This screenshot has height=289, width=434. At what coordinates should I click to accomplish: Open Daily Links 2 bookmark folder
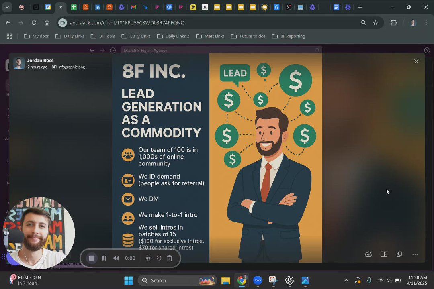(173, 36)
